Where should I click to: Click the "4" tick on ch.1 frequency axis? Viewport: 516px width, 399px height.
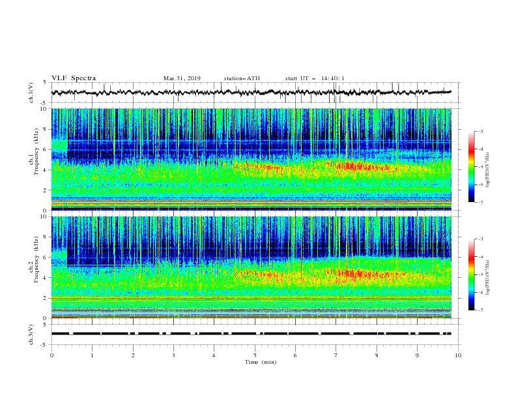(x=46, y=170)
